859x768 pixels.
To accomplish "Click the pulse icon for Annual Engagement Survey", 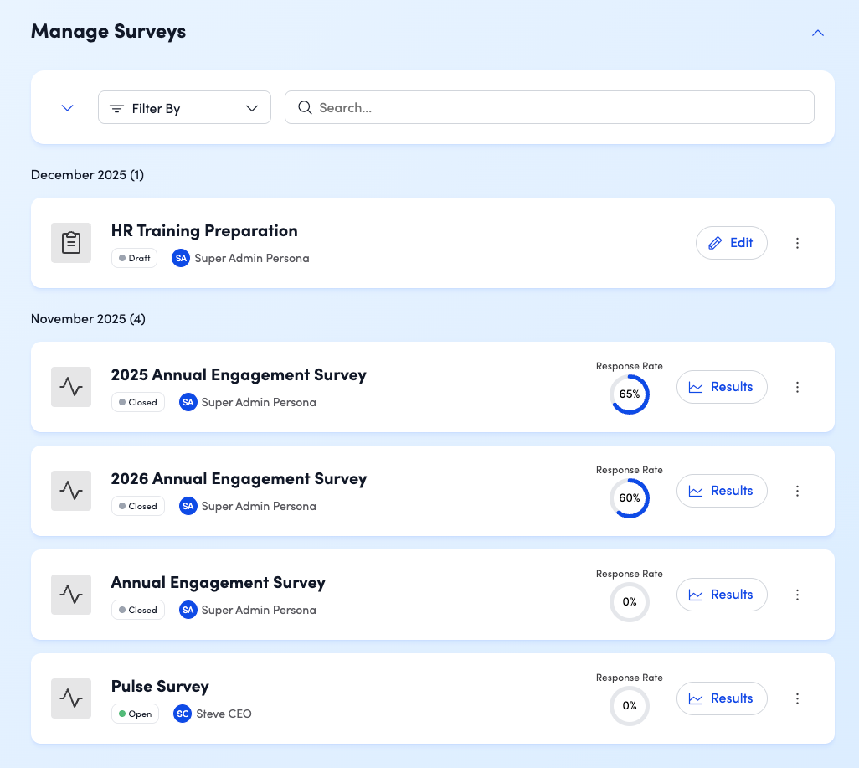I will [x=71, y=595].
